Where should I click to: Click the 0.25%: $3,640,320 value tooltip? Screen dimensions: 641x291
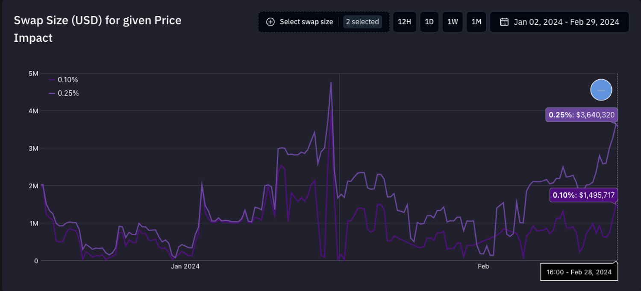pos(582,115)
